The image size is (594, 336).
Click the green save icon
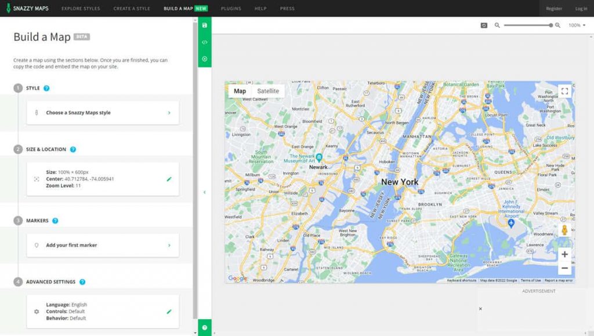click(205, 25)
